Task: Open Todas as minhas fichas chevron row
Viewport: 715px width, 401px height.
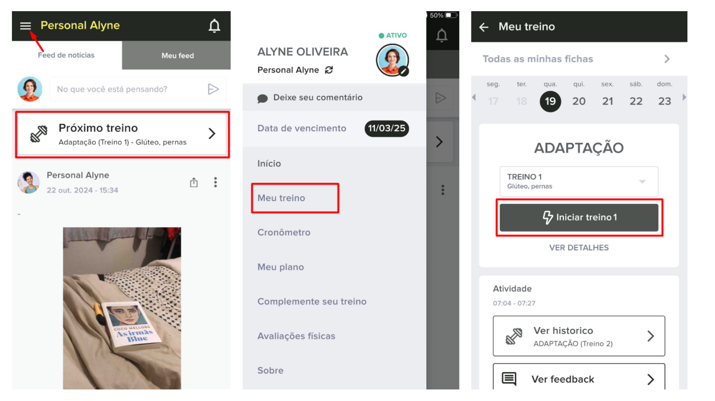Action: coord(579,59)
